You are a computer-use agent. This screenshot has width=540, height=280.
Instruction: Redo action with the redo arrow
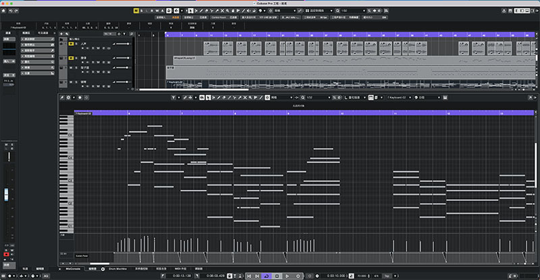pyautogui.click(x=16, y=11)
